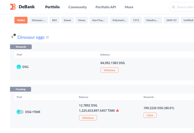Select the Sonex tab
Viewport: 194px width, 133px height.
tap(67, 20)
